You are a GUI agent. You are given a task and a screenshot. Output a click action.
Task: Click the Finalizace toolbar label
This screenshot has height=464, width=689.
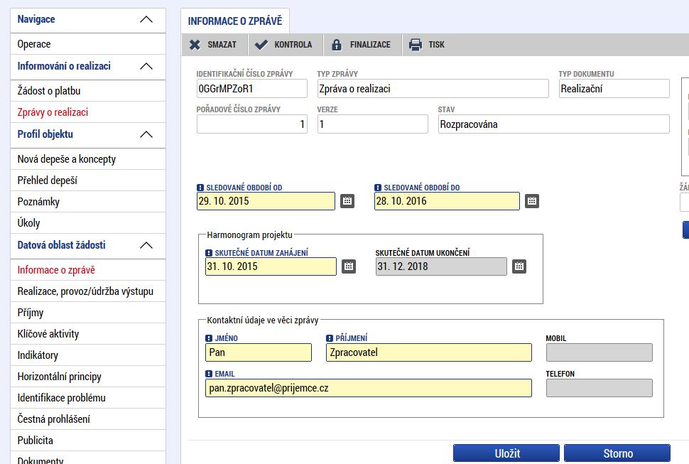click(370, 45)
